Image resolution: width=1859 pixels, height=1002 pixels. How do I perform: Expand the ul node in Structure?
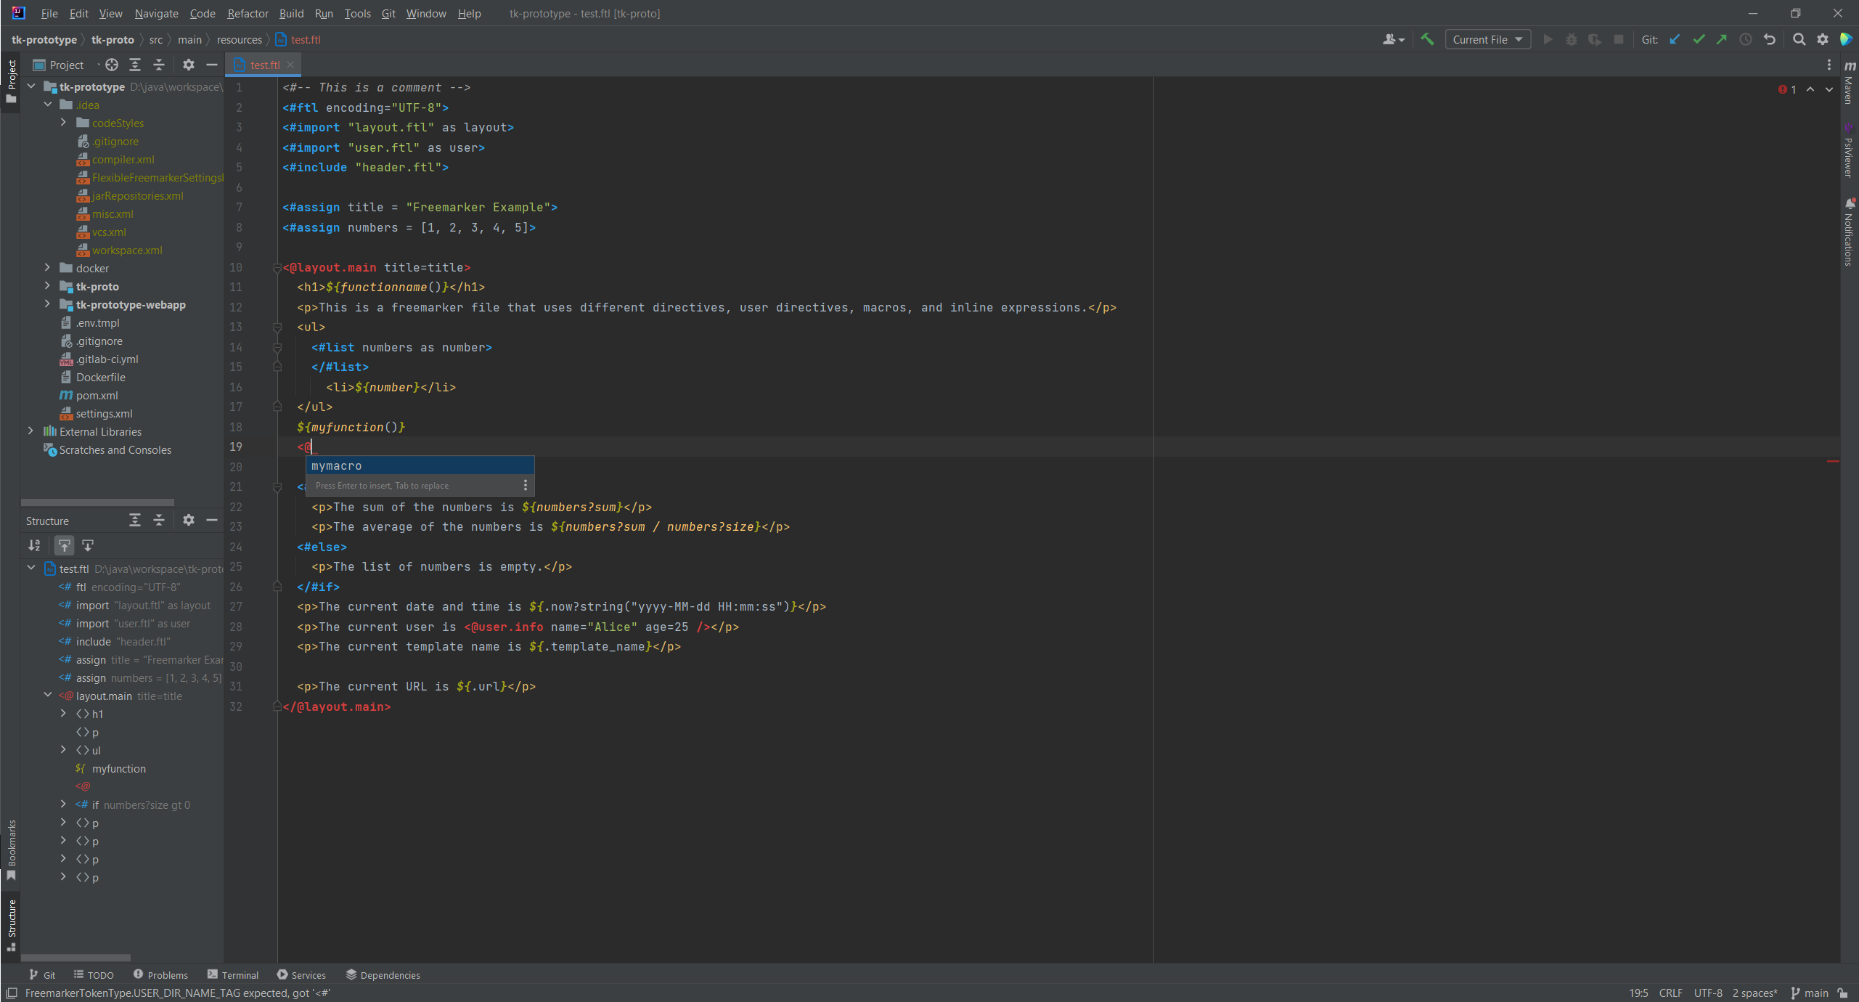pyautogui.click(x=63, y=750)
